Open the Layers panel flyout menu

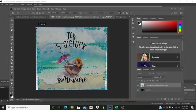(182, 69)
